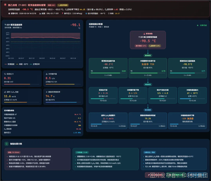Click the yellow C2 loss rate header badge
211x181 pixels.
pos(63,5)
